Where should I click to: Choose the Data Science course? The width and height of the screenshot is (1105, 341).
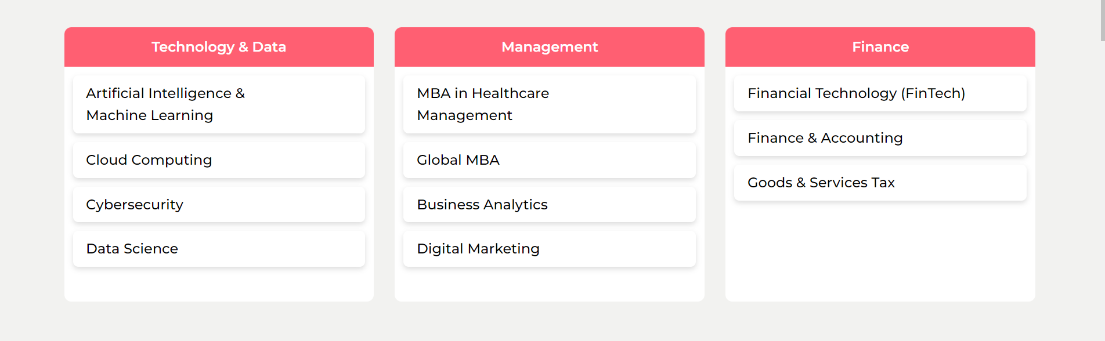[x=219, y=249]
